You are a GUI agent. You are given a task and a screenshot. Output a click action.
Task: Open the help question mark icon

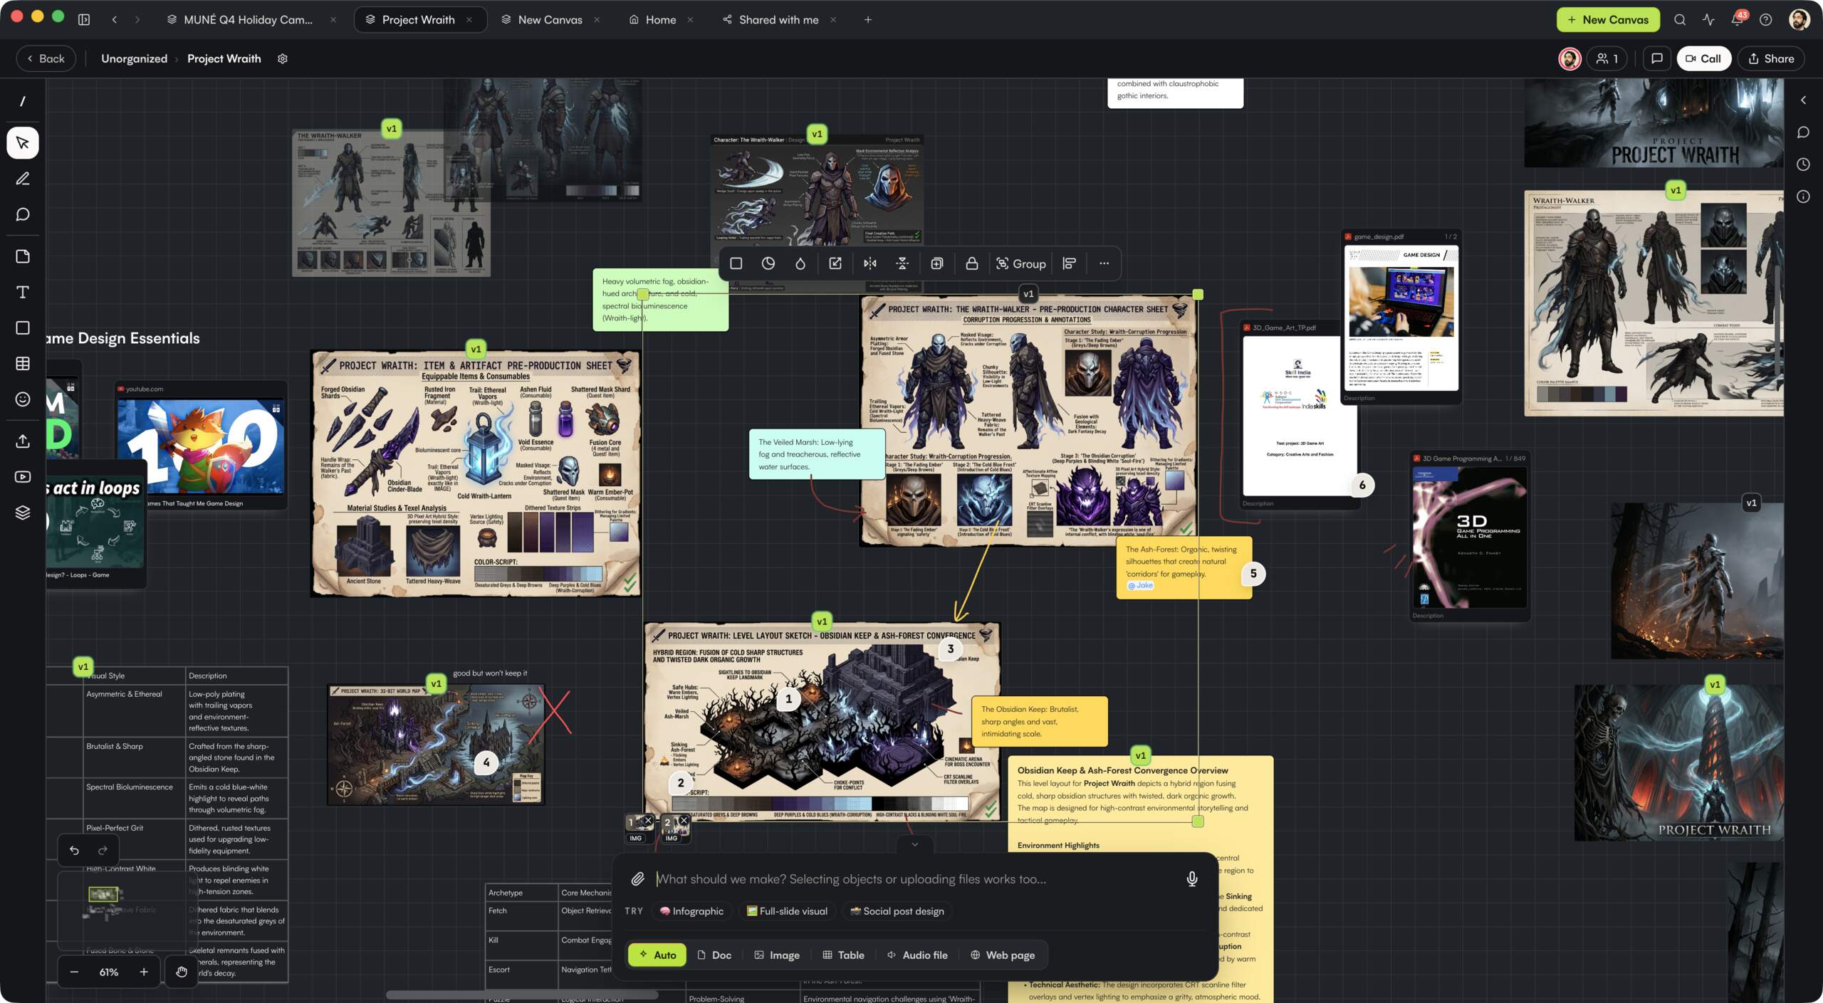point(1765,20)
